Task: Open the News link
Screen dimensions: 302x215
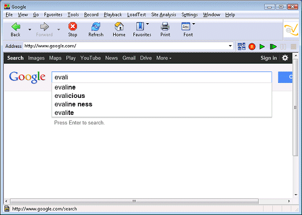Action: pos(111,58)
